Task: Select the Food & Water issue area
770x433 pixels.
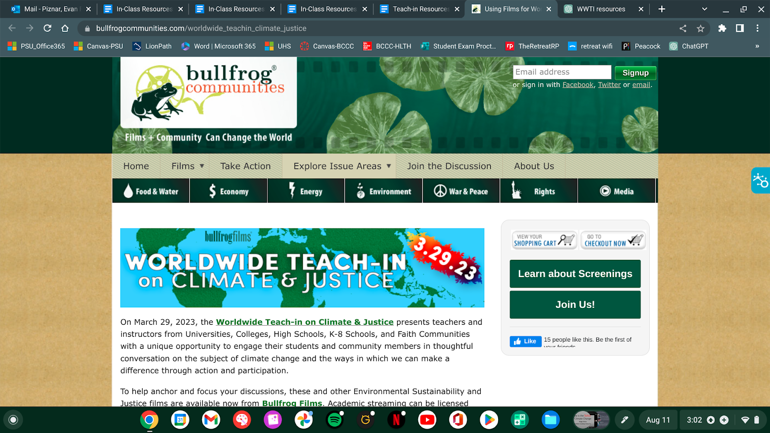Action: tap(151, 191)
